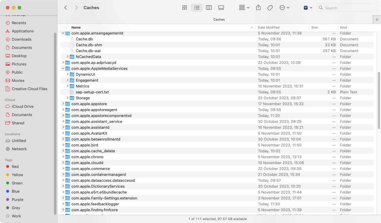Click the Edit Tags icon

[x=270, y=8]
